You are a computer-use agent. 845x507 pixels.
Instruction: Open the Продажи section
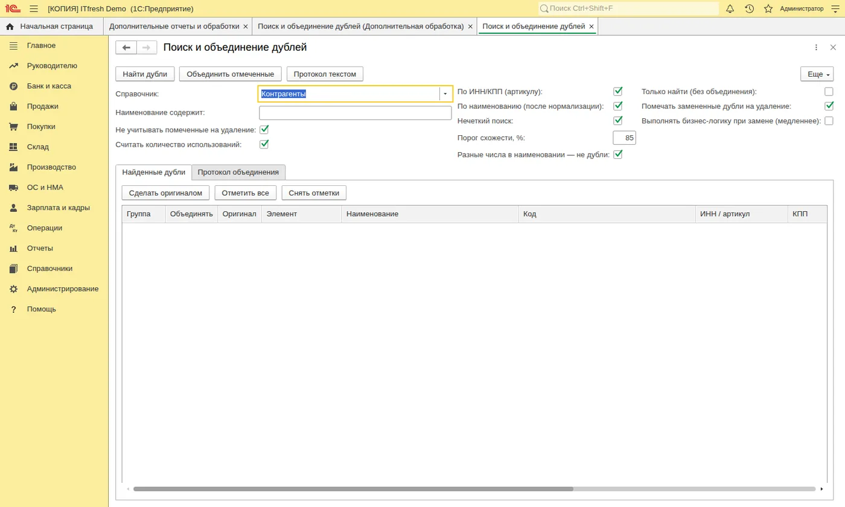tap(54, 106)
